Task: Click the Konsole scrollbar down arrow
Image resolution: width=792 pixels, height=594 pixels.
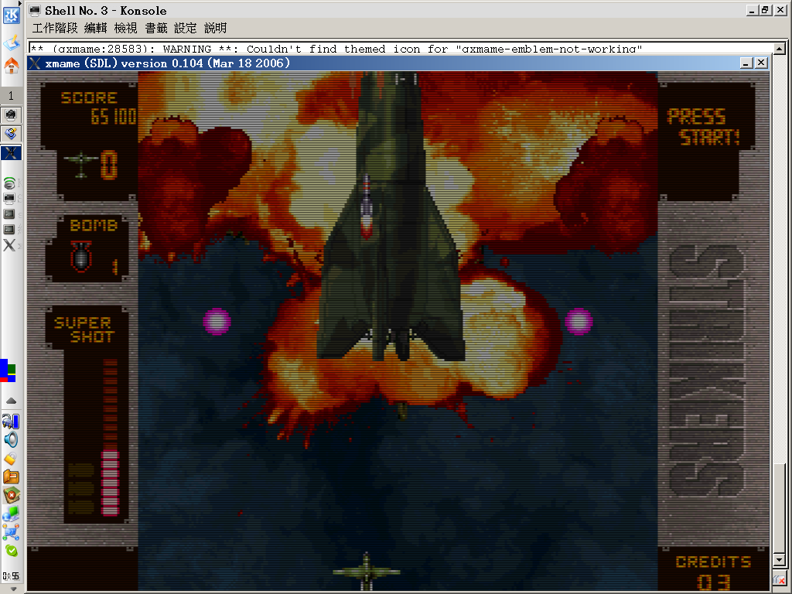Action: (780, 560)
